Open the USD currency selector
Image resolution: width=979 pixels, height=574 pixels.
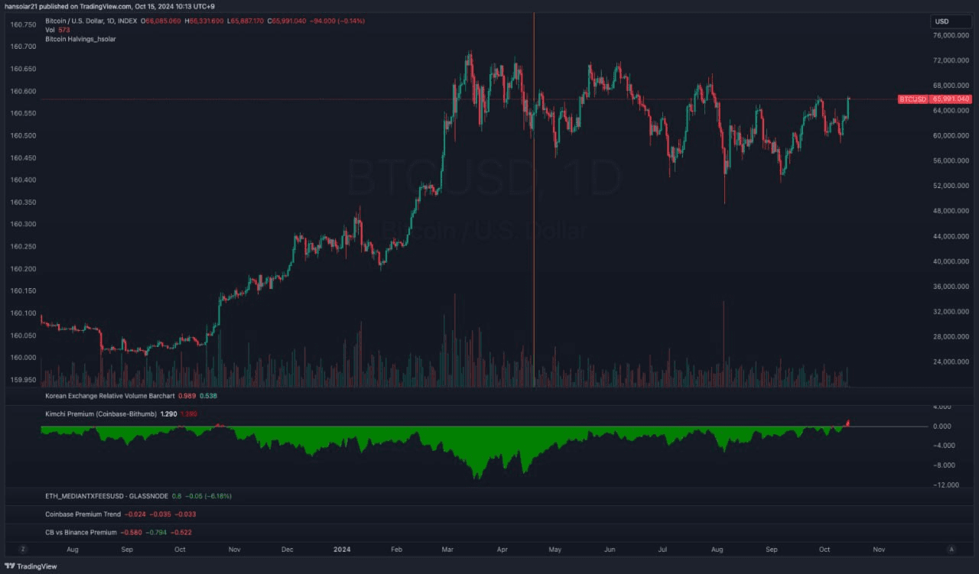pyautogui.click(x=951, y=21)
